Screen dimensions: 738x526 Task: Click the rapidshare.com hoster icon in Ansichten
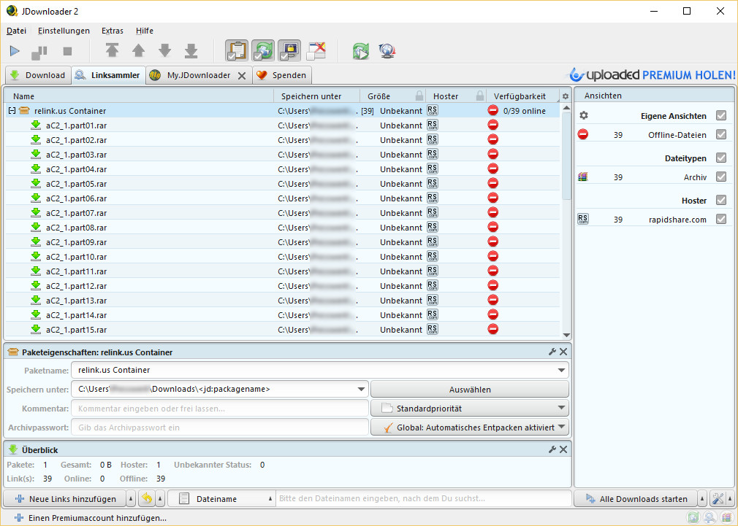[582, 217]
